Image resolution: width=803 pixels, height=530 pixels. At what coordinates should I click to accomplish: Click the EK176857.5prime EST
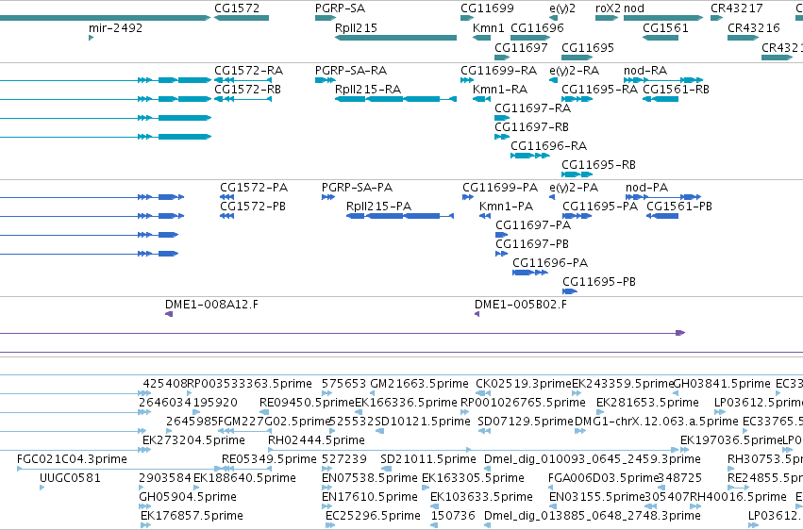(x=146, y=525)
